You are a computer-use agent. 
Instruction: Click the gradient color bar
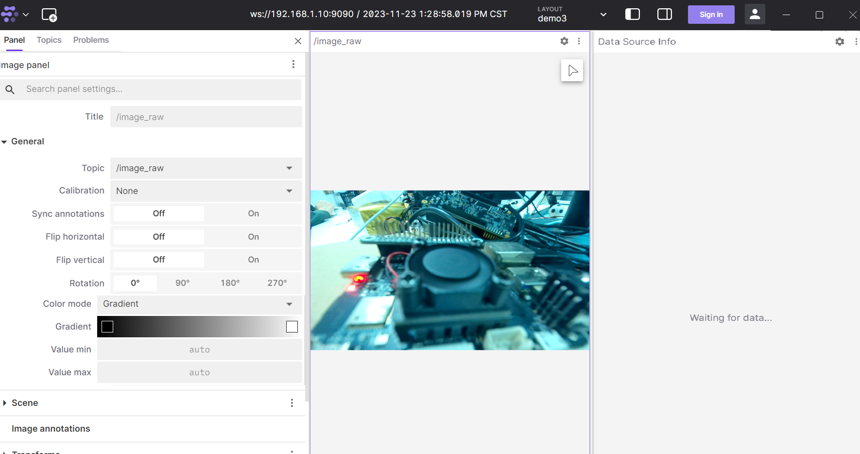click(x=200, y=327)
